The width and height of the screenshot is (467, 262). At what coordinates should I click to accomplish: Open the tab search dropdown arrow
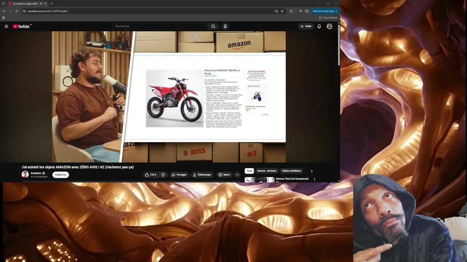(x=4, y=4)
